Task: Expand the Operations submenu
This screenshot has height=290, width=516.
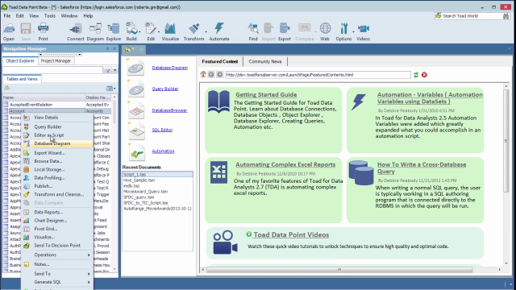Action: tap(57, 255)
